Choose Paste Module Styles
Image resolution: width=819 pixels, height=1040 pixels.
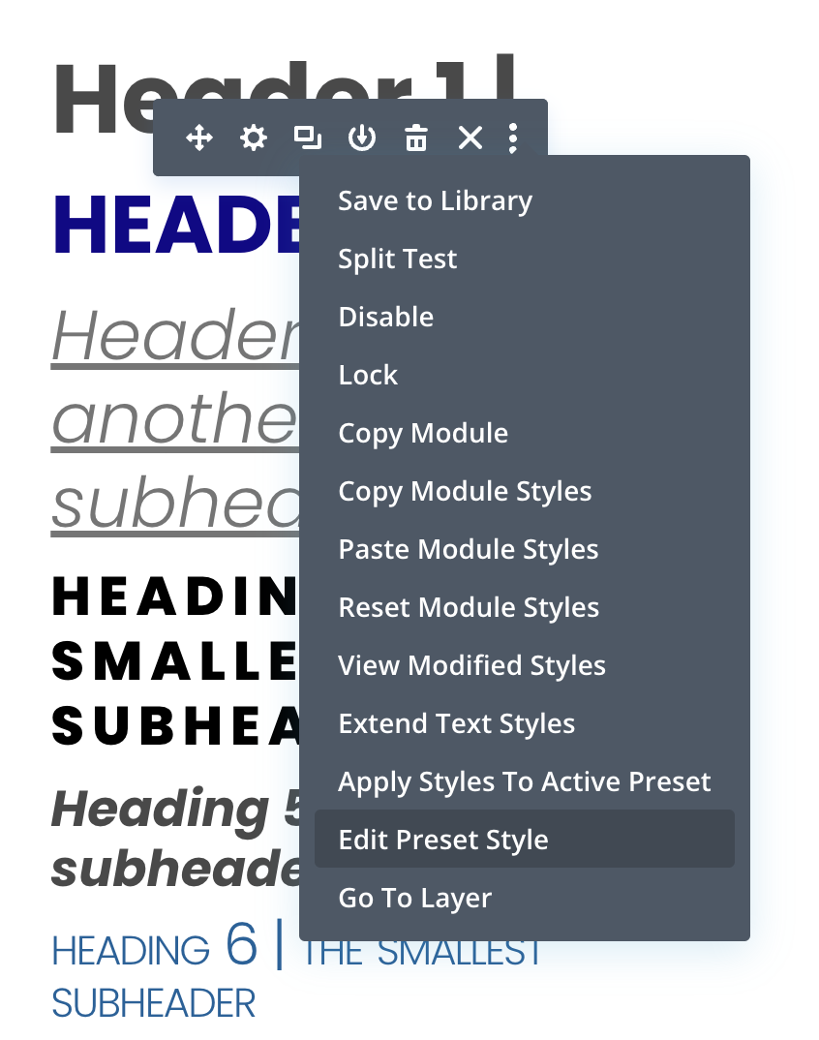pos(469,549)
